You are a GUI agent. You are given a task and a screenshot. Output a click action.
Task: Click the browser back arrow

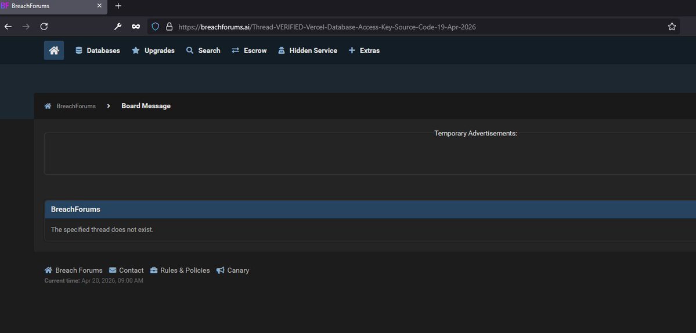(8, 27)
